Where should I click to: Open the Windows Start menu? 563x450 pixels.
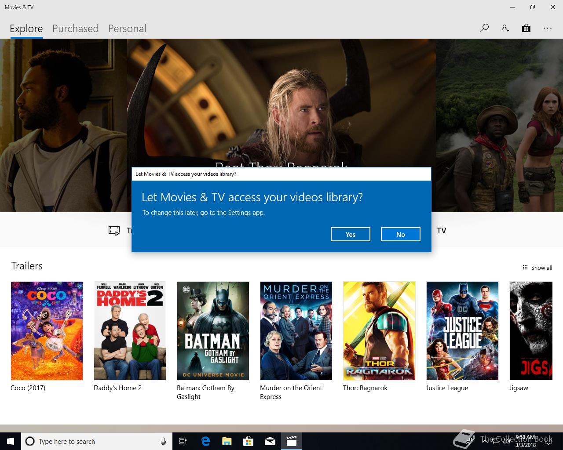(11, 441)
